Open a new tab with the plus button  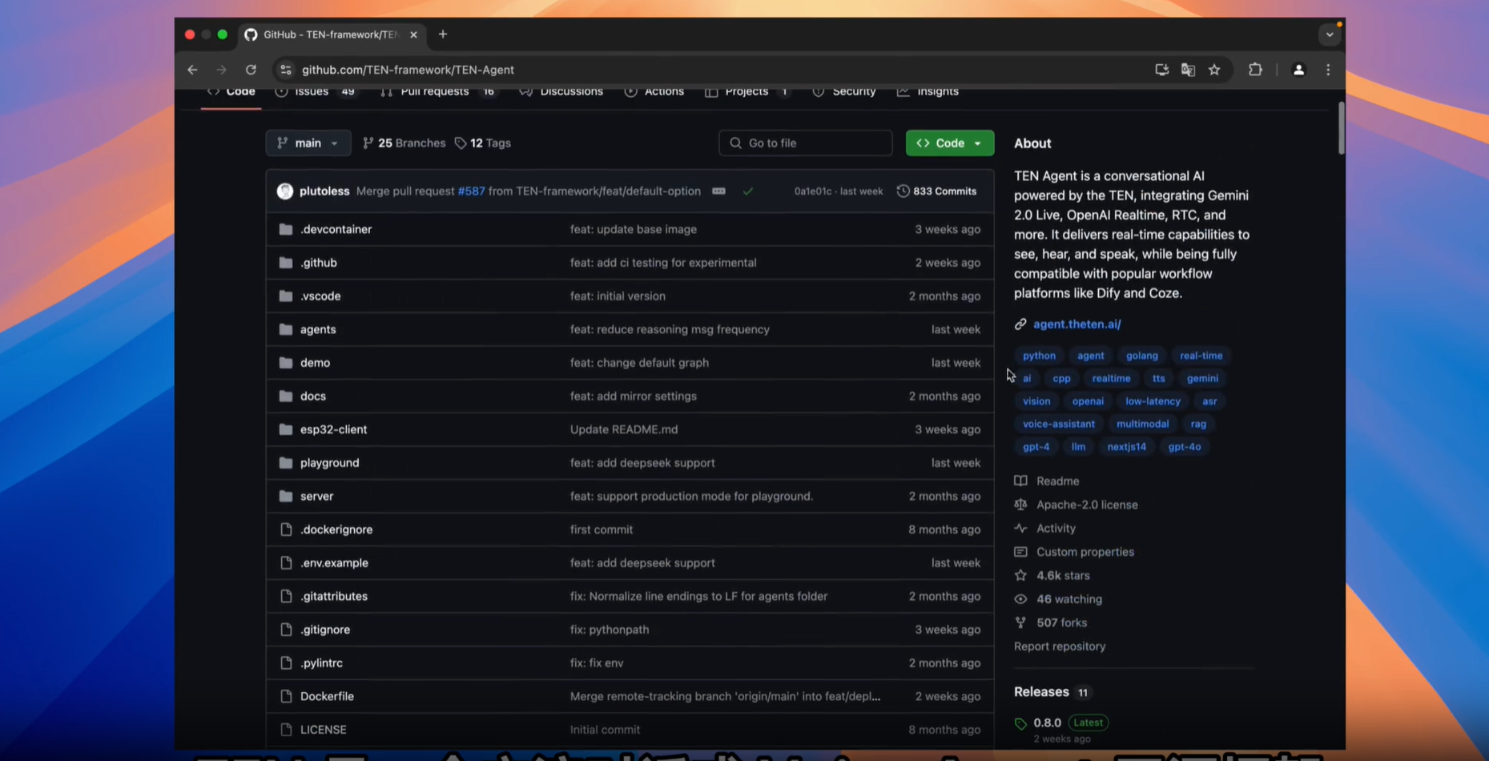pyautogui.click(x=443, y=34)
